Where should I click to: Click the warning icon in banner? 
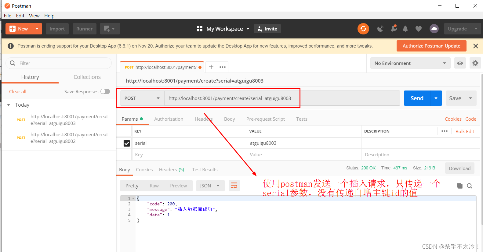11,46
